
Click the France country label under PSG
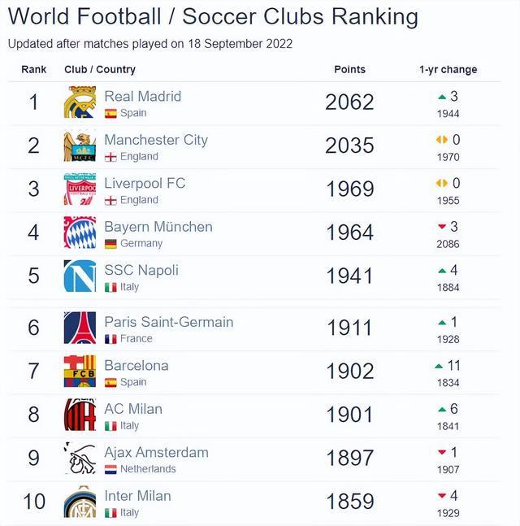[x=136, y=339]
